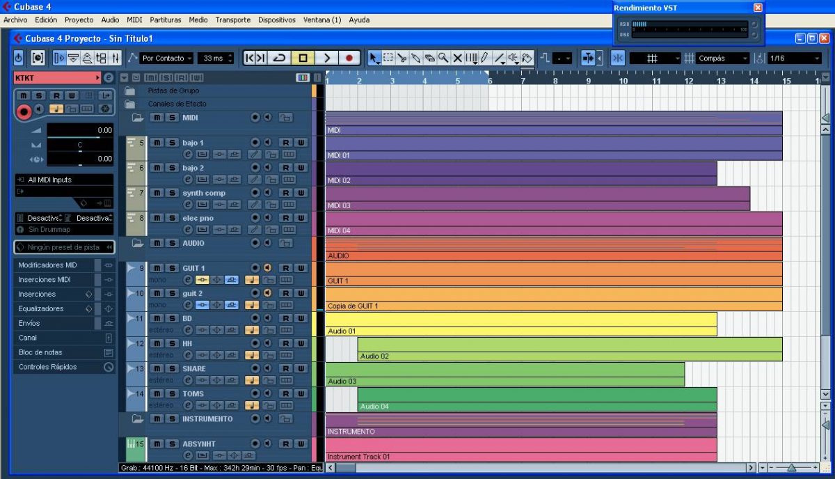Select the Mute X tool
The height and width of the screenshot is (479, 835).
click(x=457, y=58)
